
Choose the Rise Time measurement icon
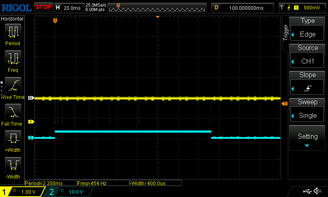click(x=13, y=86)
